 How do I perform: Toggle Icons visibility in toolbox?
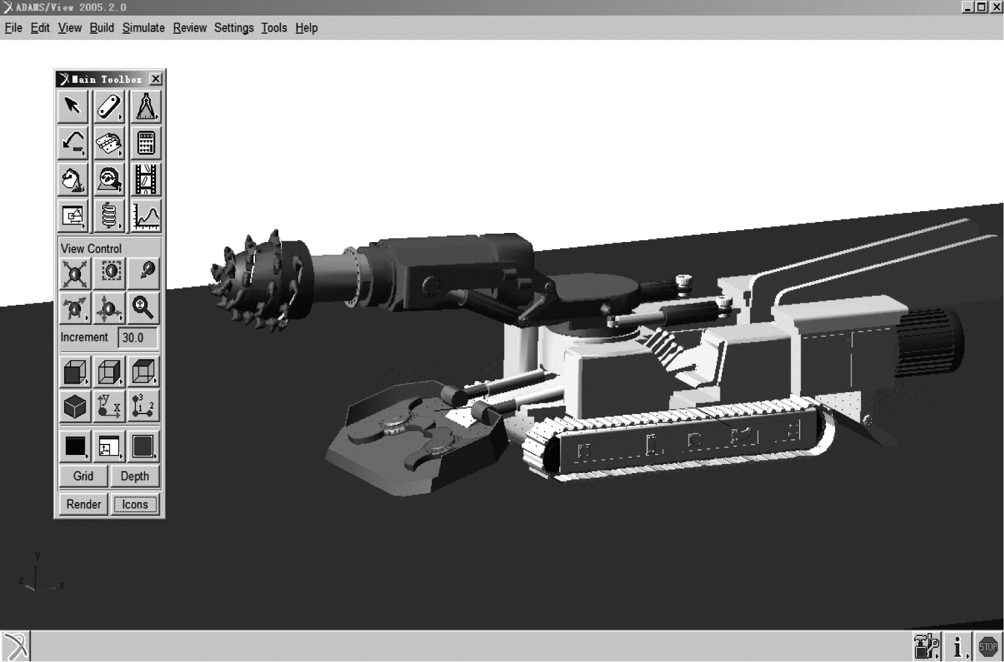click(135, 505)
